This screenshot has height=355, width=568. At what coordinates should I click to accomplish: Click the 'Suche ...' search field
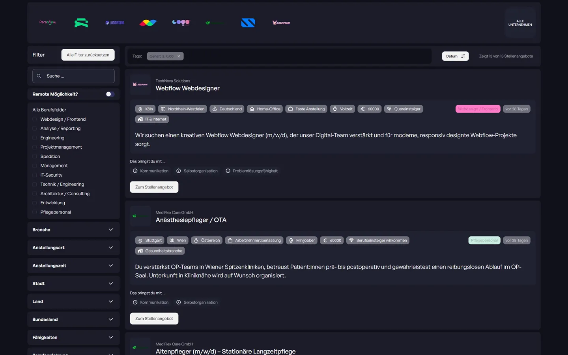tap(73, 76)
